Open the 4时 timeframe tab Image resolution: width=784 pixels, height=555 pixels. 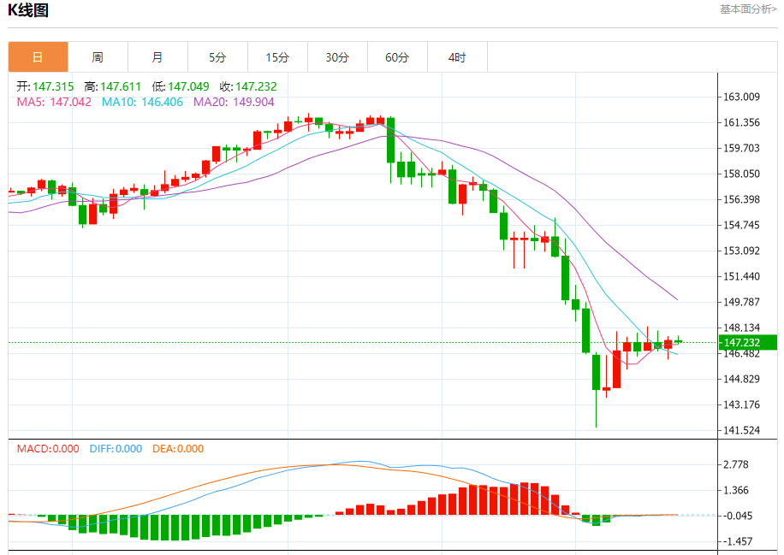coord(457,57)
